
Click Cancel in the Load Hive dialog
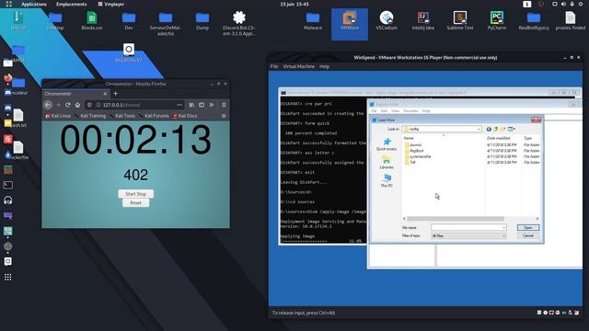(x=527, y=235)
